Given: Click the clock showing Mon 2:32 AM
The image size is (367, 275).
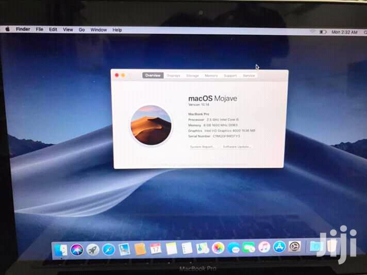Looking at the screenshot, I should [344, 32].
